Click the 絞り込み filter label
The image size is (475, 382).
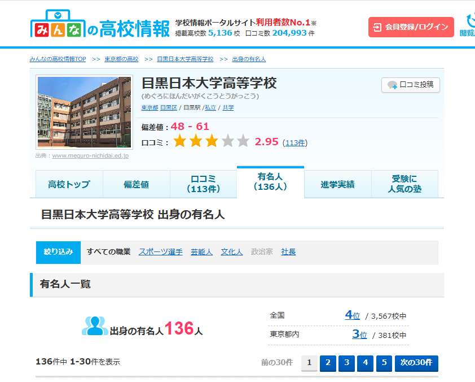pos(58,252)
